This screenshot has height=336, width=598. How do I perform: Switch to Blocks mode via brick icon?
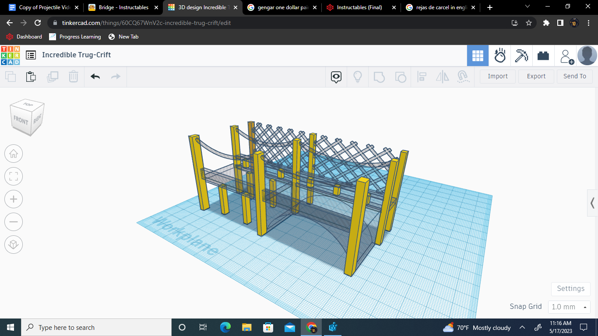pyautogui.click(x=543, y=56)
